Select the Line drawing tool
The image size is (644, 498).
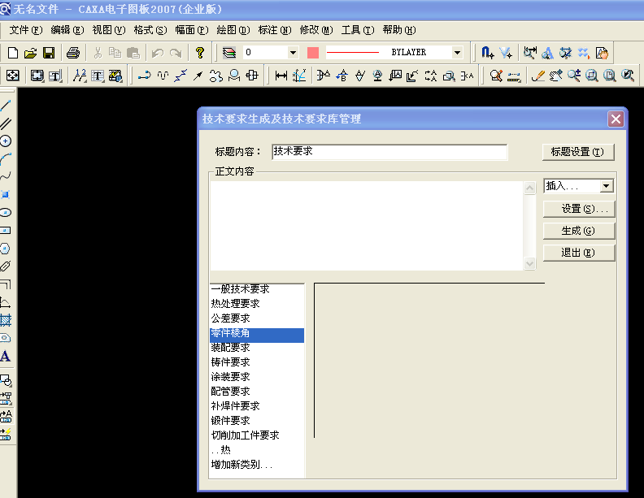6,106
